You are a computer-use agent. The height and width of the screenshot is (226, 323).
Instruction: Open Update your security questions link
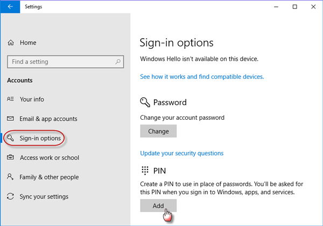182,154
